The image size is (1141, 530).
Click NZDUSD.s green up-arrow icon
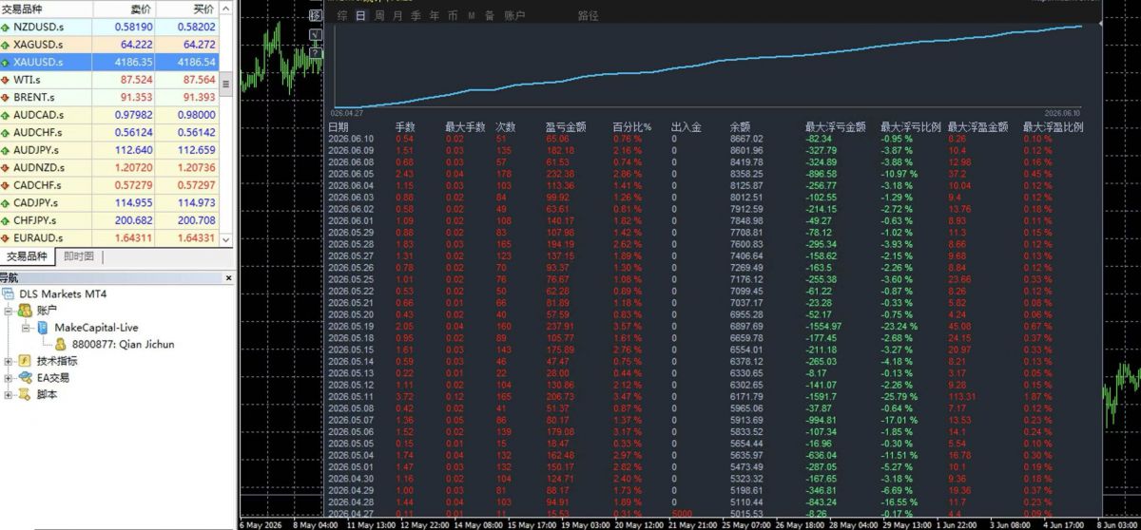tap(7, 28)
